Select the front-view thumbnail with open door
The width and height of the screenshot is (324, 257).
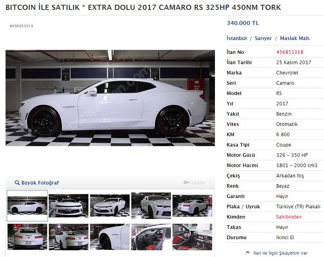[69, 206]
